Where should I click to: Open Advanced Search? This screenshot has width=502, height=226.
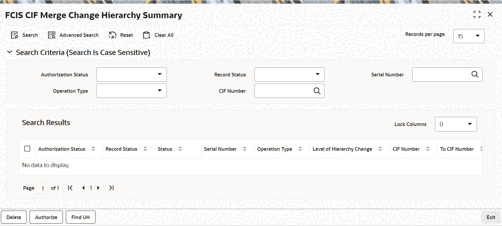coord(73,35)
